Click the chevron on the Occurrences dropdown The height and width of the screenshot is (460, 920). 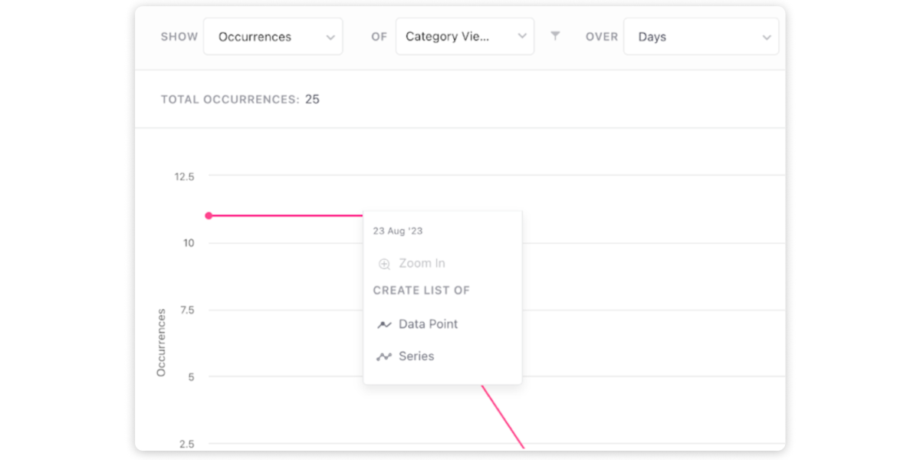[x=331, y=36]
